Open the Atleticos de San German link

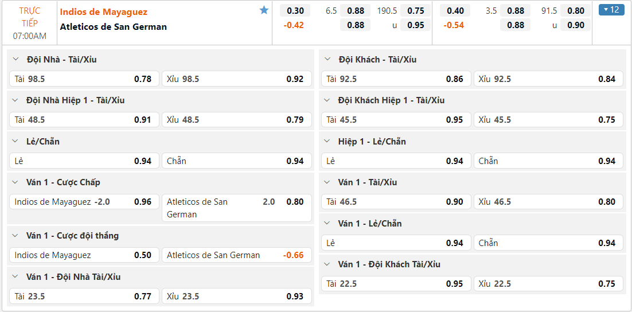click(x=114, y=26)
